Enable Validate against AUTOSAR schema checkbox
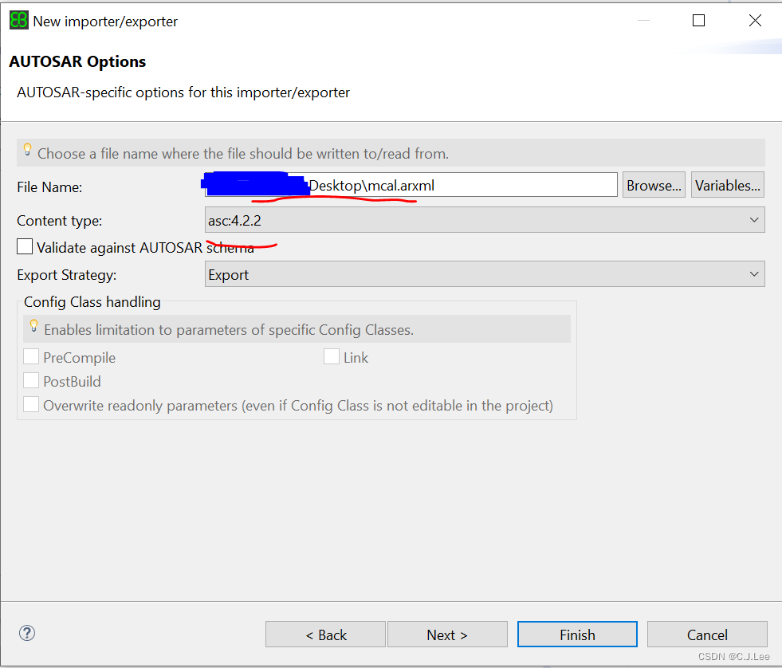 coord(25,246)
